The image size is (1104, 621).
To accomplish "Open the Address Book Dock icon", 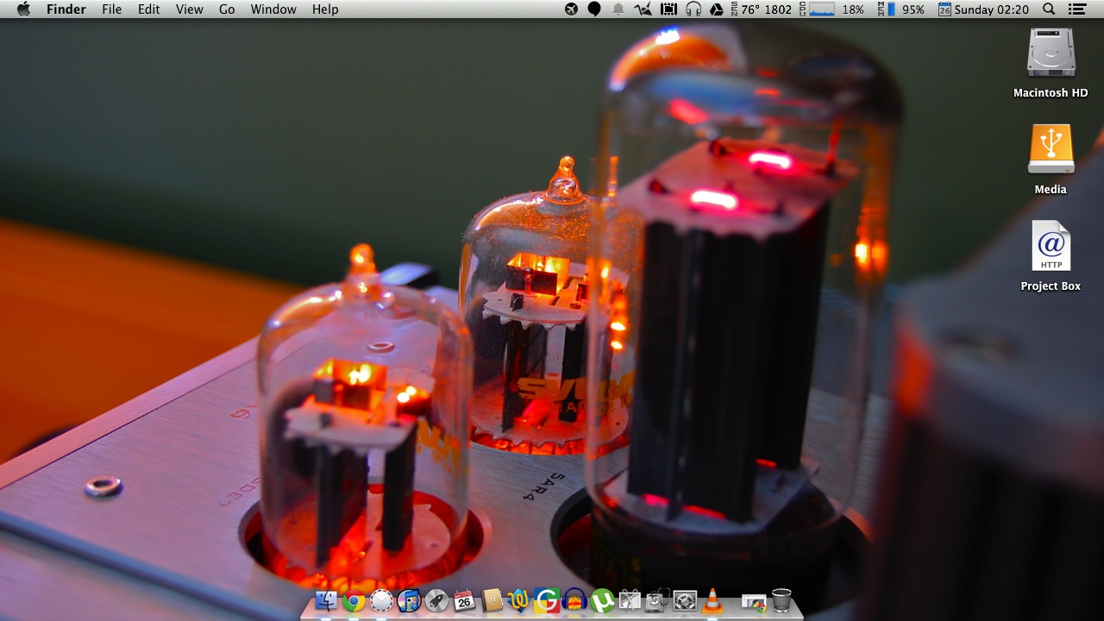I will pyautogui.click(x=492, y=600).
